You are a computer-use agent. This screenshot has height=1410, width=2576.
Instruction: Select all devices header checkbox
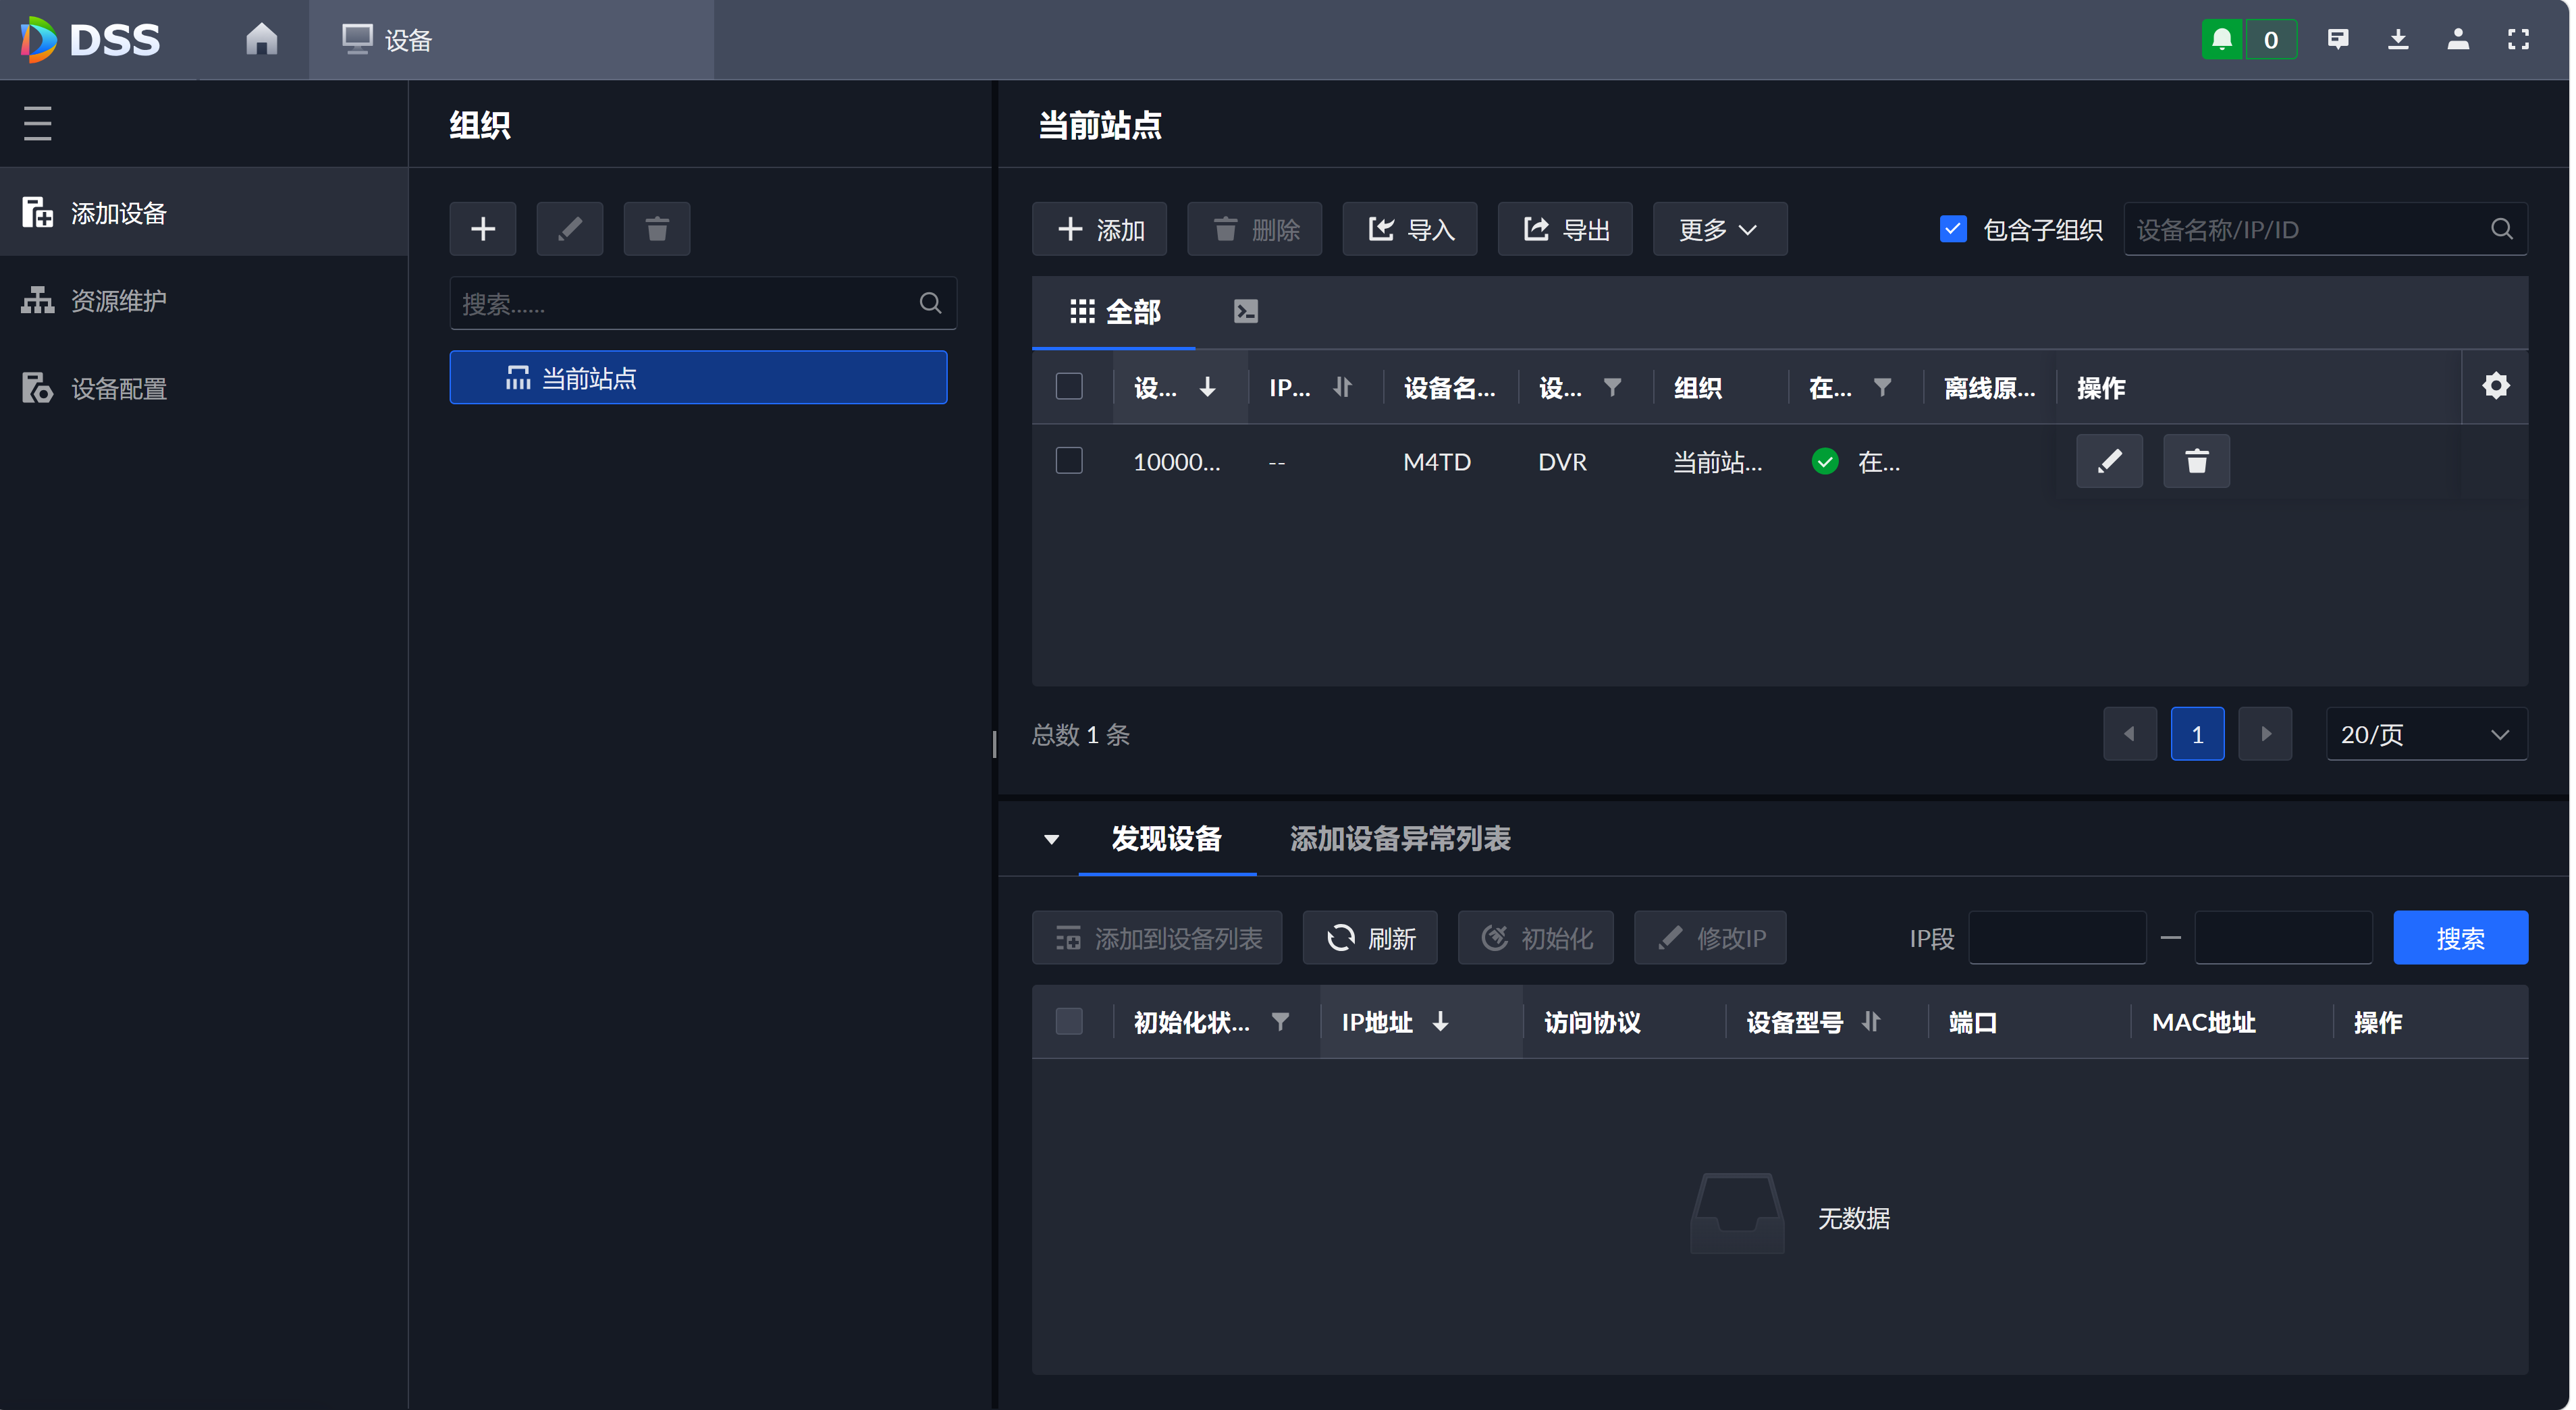1069,386
